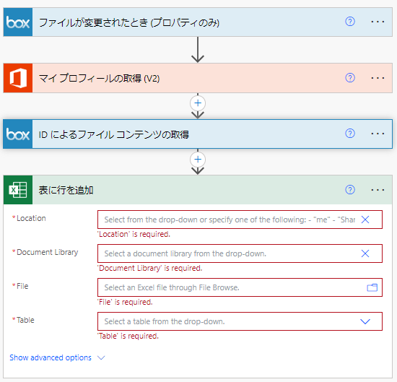This screenshot has height=382, width=397.
Task: Open the file browse folder icon in File field
Action: (372, 287)
